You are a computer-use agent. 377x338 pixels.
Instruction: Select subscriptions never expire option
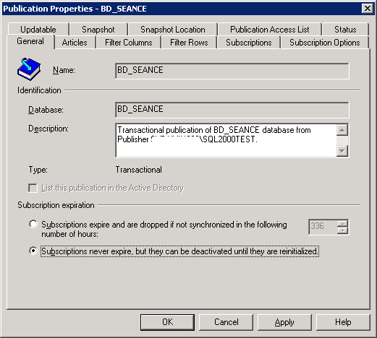[x=33, y=251]
